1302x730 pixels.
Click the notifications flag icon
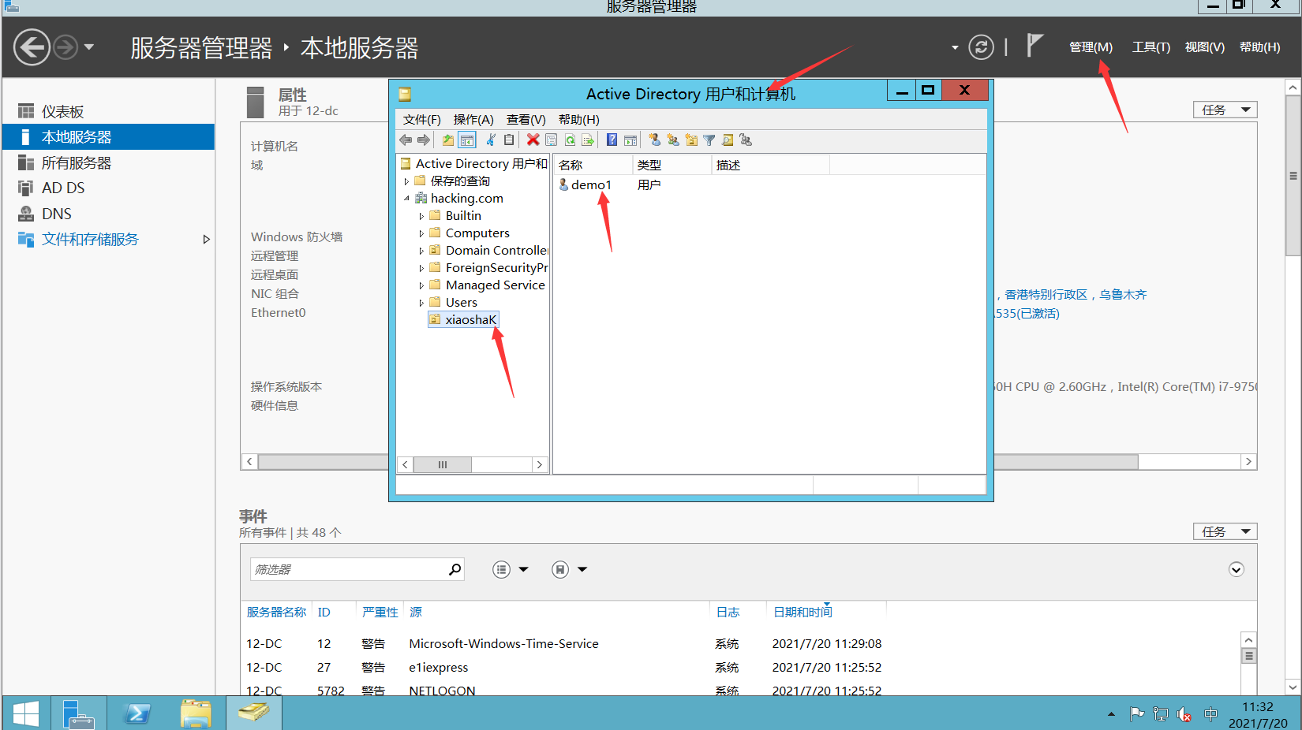click(x=1034, y=45)
